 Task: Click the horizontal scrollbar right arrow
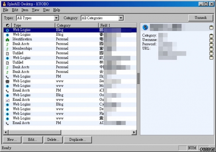[134, 132]
